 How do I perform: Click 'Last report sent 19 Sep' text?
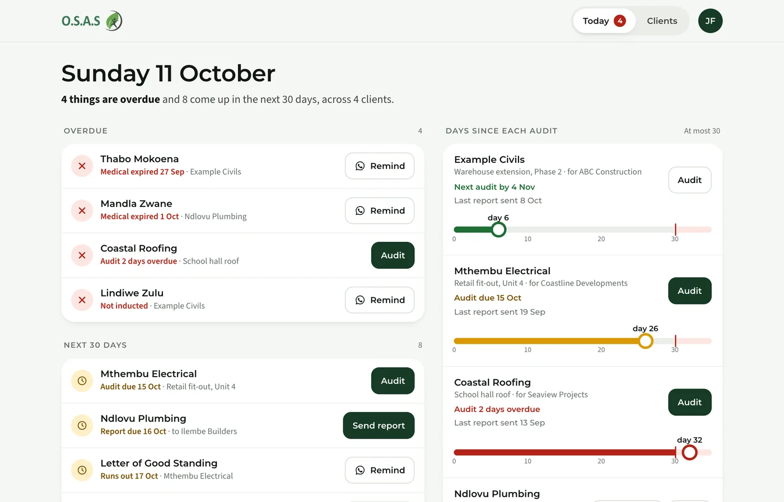(x=500, y=312)
